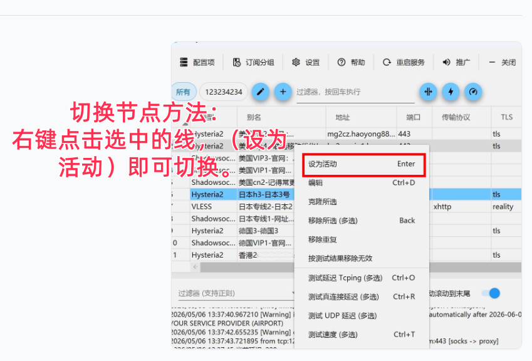
Task: Click 重启服务 restart service
Action: point(404,63)
